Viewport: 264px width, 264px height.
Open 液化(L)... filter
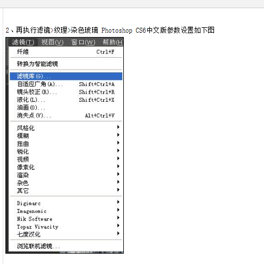(x=66, y=100)
